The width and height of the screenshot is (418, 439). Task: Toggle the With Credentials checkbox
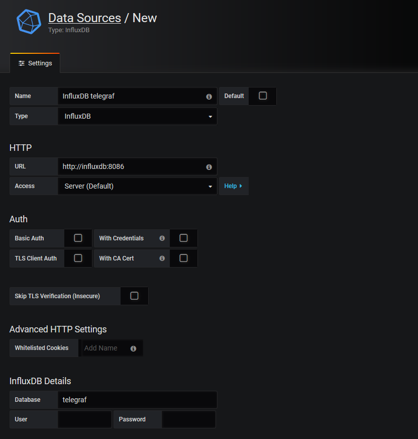point(183,238)
